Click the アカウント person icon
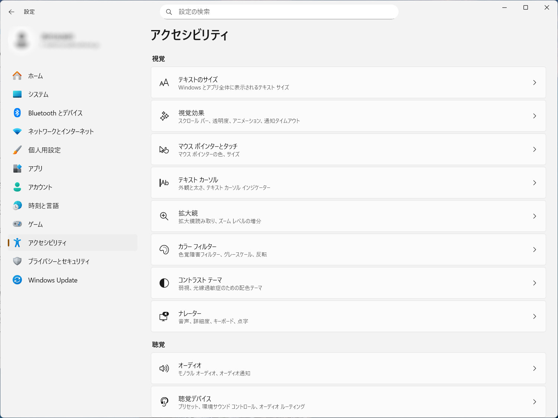558x418 pixels. tap(17, 187)
